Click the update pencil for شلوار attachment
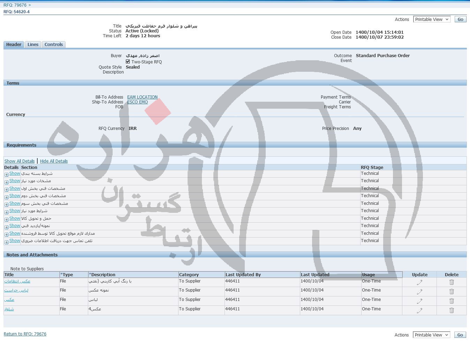The height and width of the screenshot is (341, 470). 419,310
